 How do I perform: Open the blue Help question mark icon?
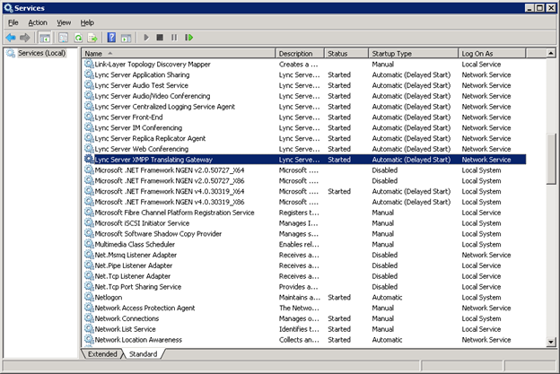pyautogui.click(x=111, y=38)
